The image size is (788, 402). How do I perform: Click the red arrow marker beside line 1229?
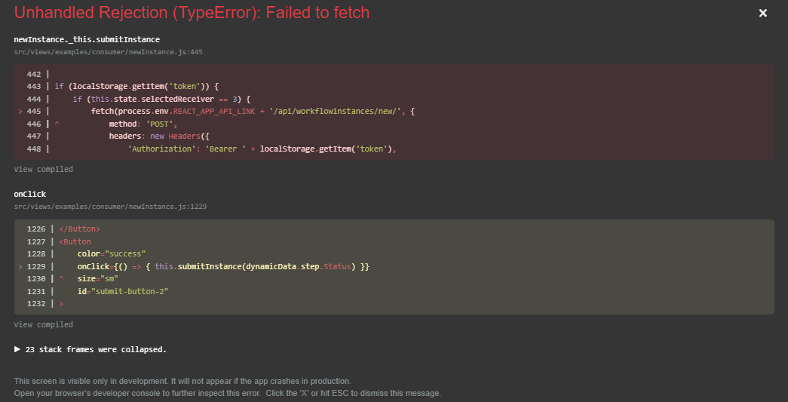20,267
